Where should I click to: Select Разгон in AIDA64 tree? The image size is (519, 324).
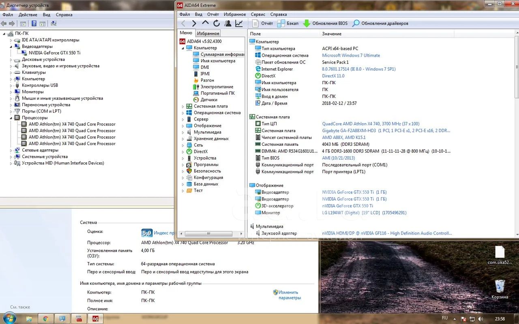(x=207, y=80)
